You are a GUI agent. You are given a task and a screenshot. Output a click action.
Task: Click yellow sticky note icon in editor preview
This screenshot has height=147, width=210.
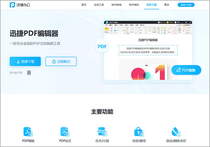[x=165, y=28]
